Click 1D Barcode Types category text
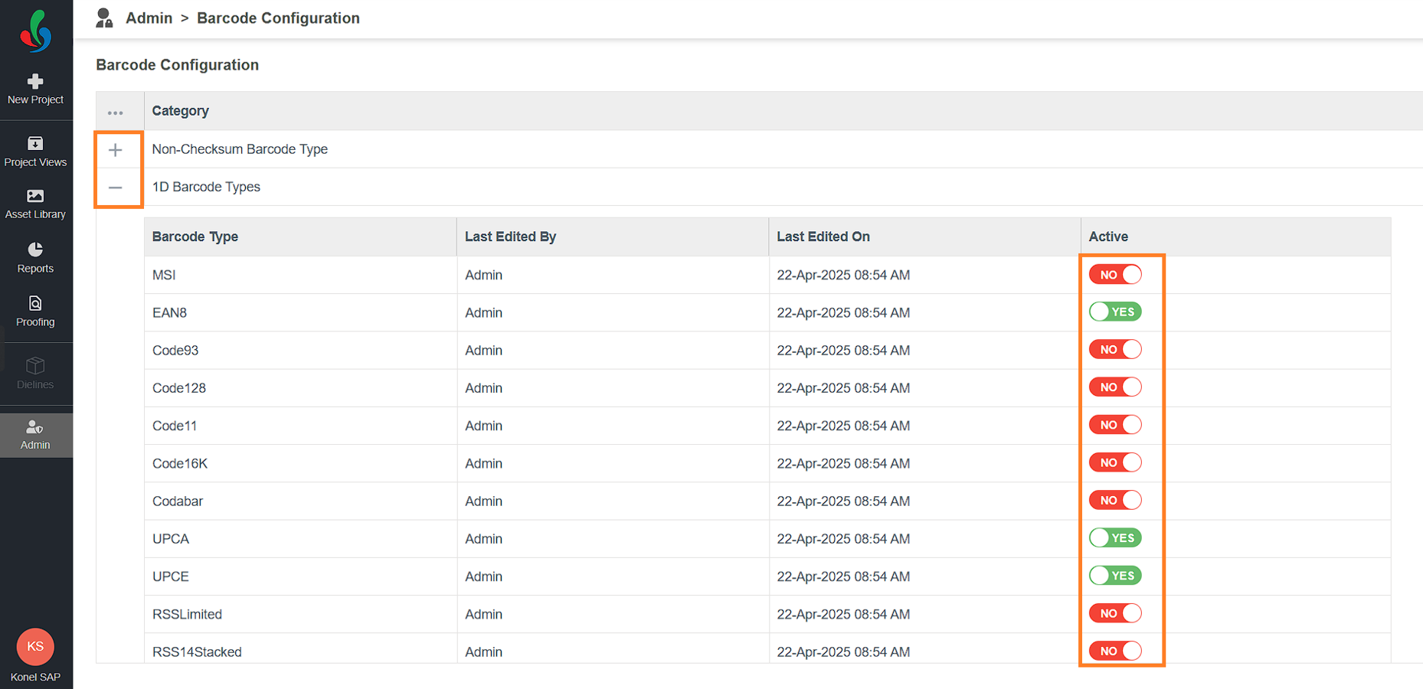The width and height of the screenshot is (1423, 689). pyautogui.click(x=206, y=187)
